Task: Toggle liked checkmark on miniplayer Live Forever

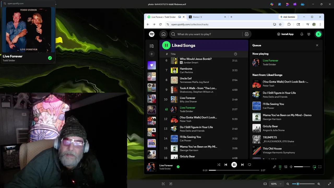Action: click(50, 58)
